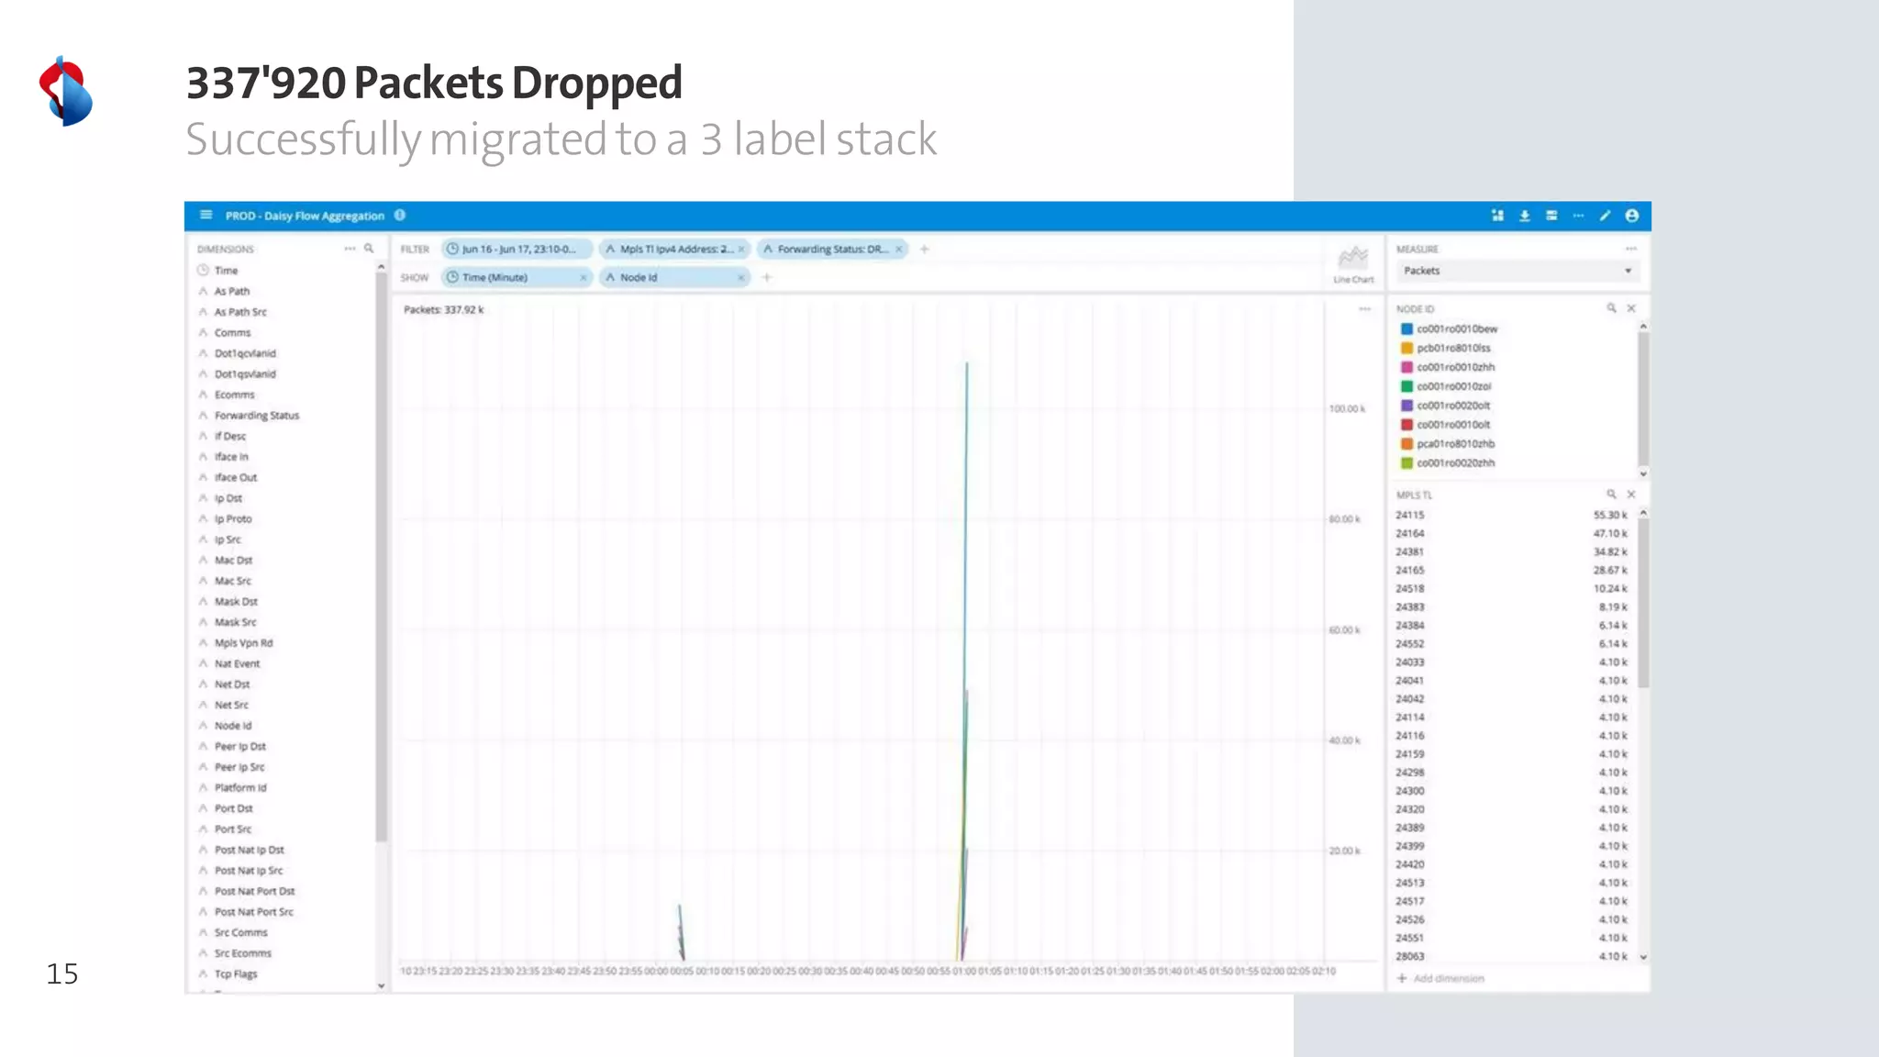Image resolution: width=1879 pixels, height=1057 pixels.
Task: Open the Dimensions panel three-dots menu
Action: pos(350,249)
